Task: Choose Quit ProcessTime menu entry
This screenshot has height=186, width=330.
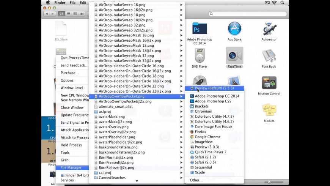Action: [72, 58]
